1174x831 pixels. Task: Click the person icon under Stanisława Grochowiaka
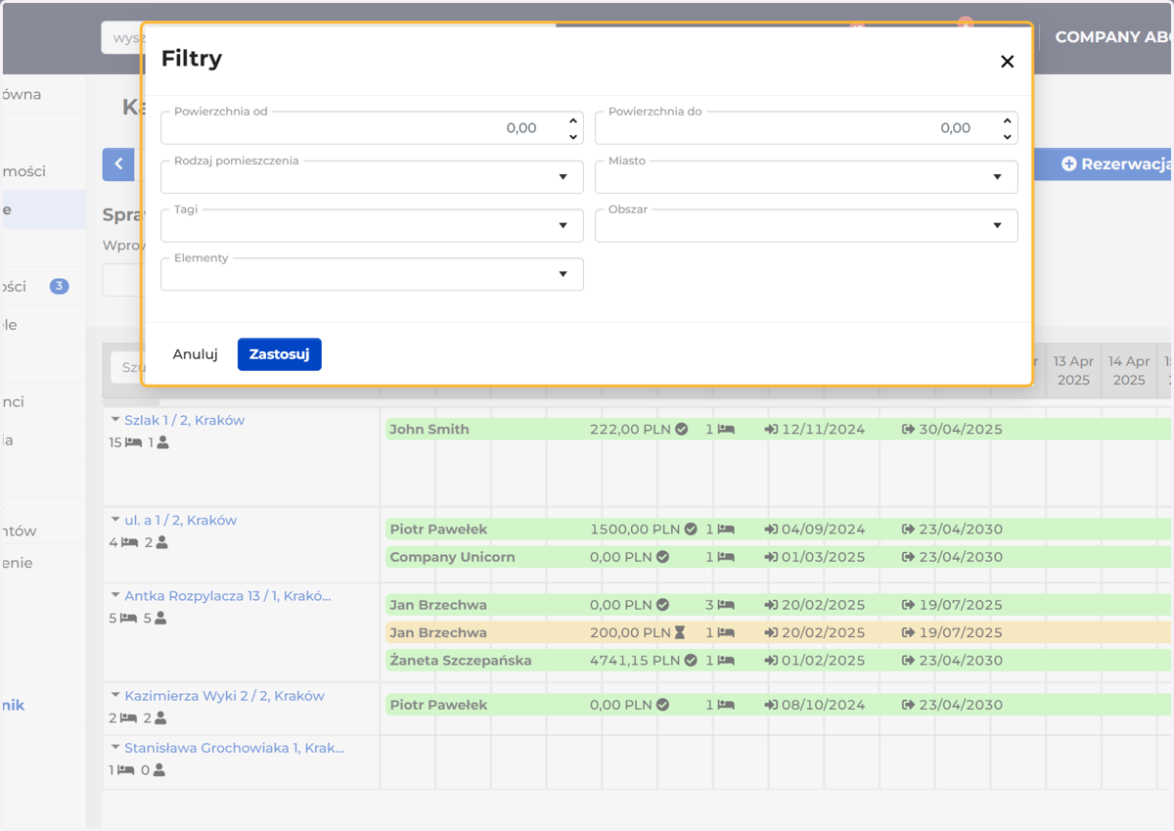tap(158, 770)
